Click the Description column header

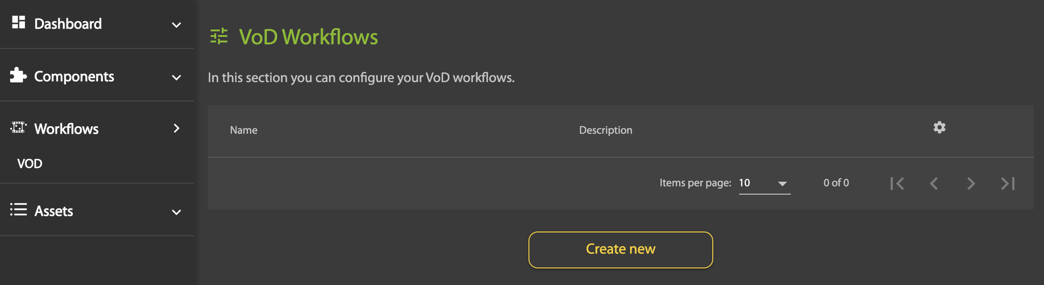tap(606, 131)
